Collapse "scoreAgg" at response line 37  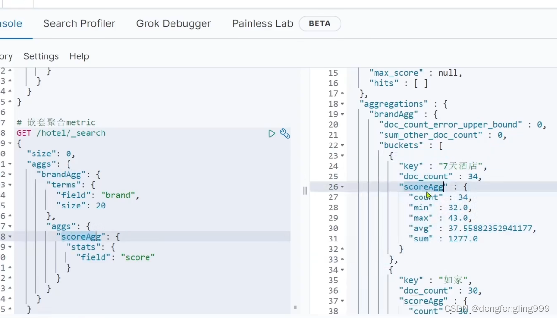point(342,301)
